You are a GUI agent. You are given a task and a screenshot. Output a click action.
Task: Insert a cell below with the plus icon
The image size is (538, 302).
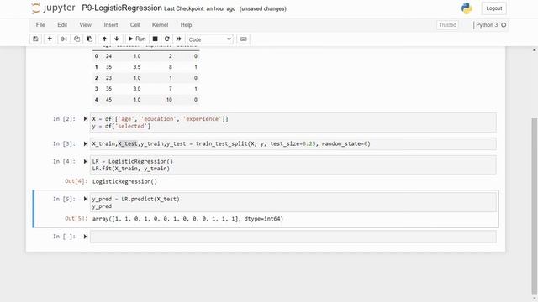click(x=50, y=39)
